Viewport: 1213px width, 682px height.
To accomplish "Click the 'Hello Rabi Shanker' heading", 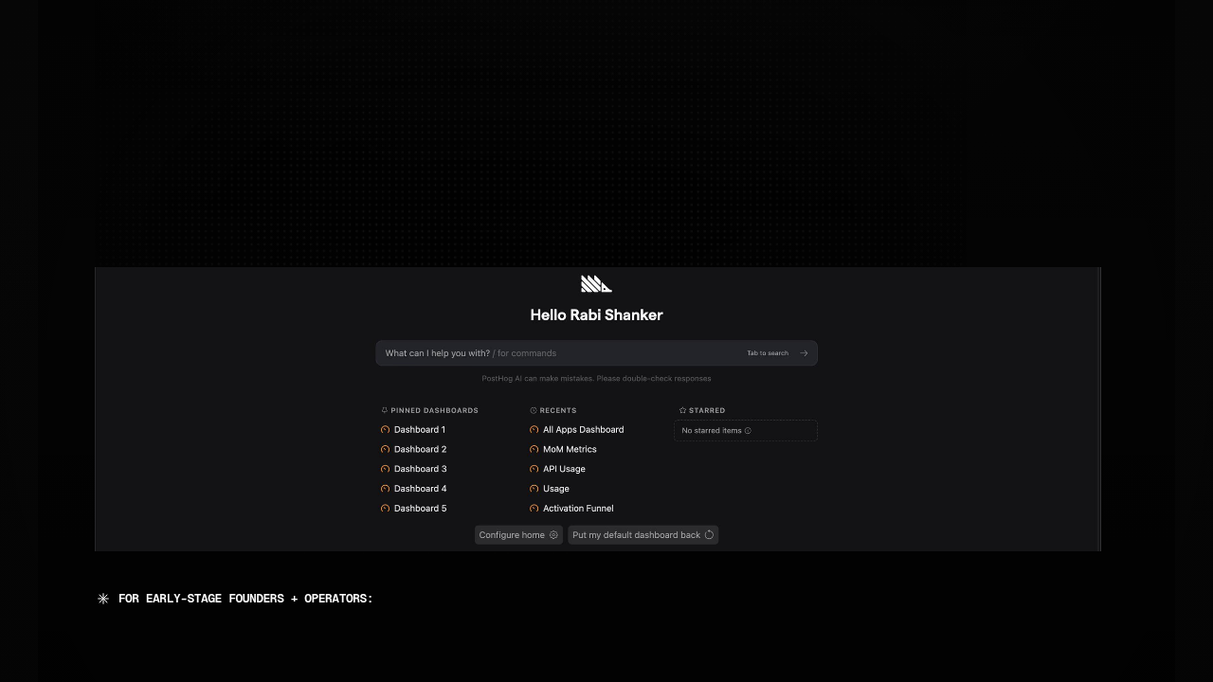I will (x=596, y=315).
